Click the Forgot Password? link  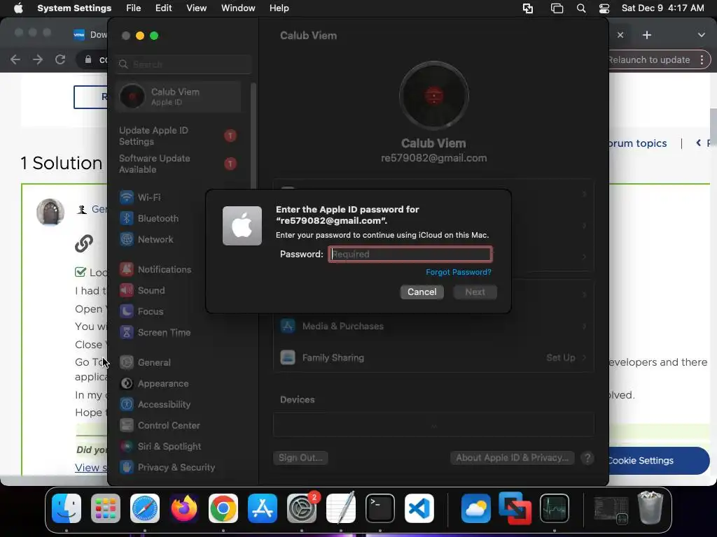(458, 272)
